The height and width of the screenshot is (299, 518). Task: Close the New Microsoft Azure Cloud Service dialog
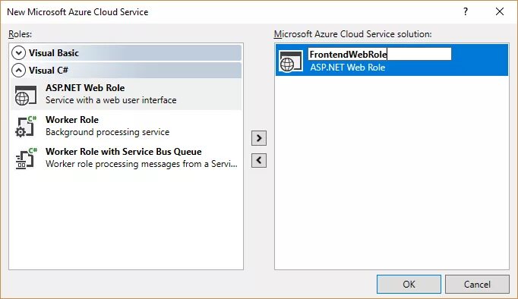tap(500, 12)
